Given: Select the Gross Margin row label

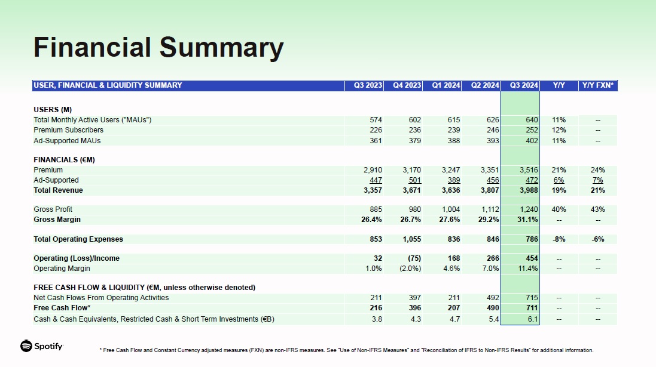Looking at the screenshot, I should pyautogui.click(x=57, y=220).
